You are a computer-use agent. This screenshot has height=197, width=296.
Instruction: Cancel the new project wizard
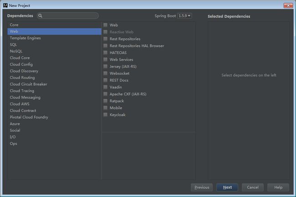(253, 187)
